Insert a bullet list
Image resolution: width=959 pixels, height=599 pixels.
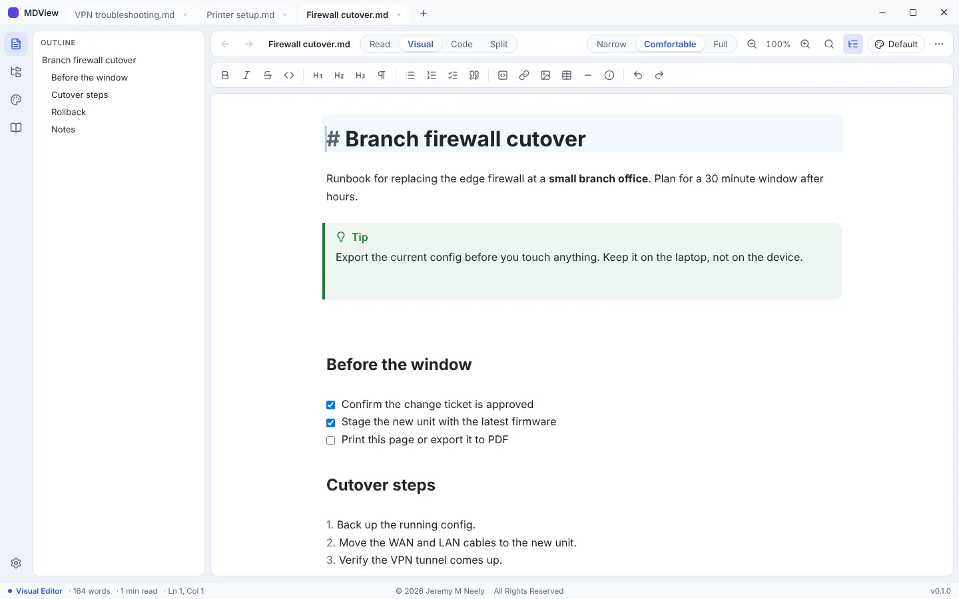coord(410,75)
